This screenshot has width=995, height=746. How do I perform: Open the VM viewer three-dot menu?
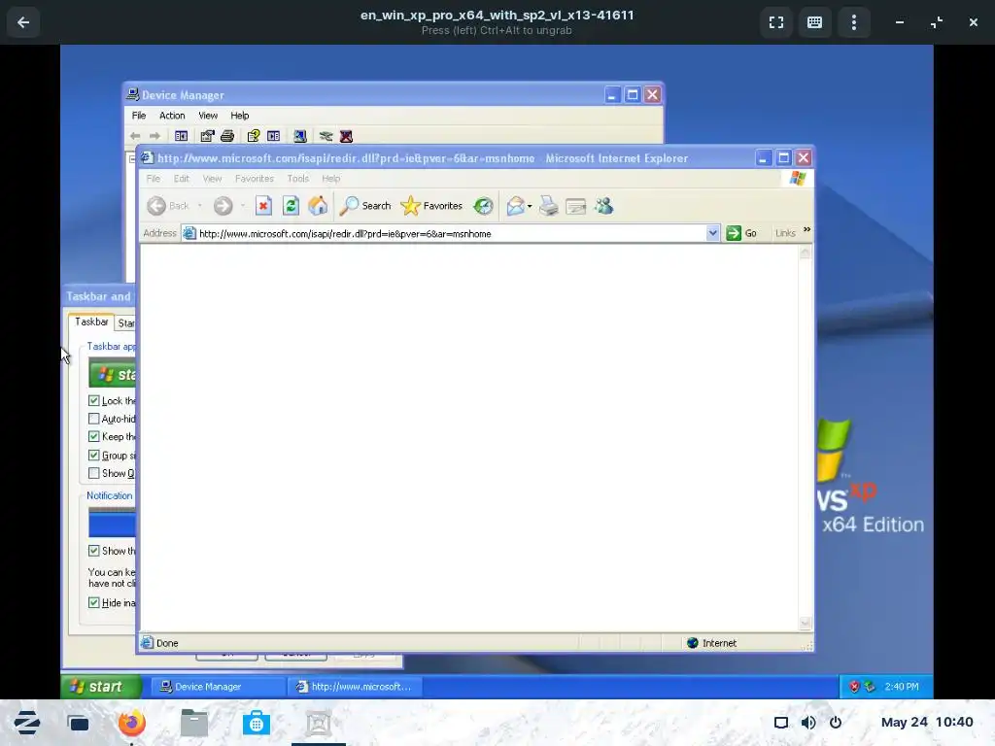[853, 23]
